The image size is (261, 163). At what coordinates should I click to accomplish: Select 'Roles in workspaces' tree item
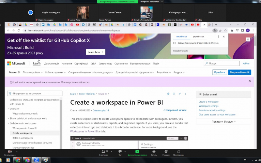point(23,138)
